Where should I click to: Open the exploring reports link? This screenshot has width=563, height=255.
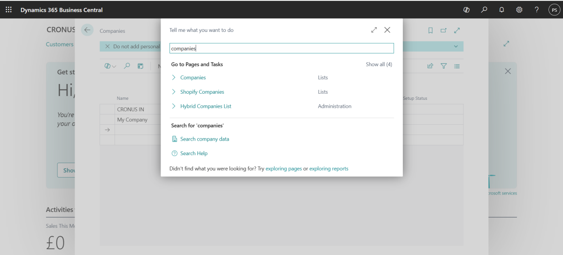pos(329,169)
